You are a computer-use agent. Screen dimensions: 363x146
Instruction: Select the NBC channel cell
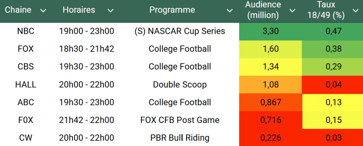pyautogui.click(x=26, y=31)
